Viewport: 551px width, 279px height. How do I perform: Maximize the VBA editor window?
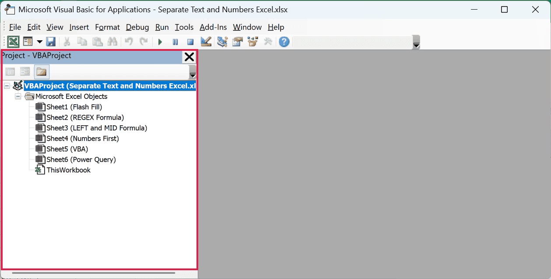click(504, 10)
